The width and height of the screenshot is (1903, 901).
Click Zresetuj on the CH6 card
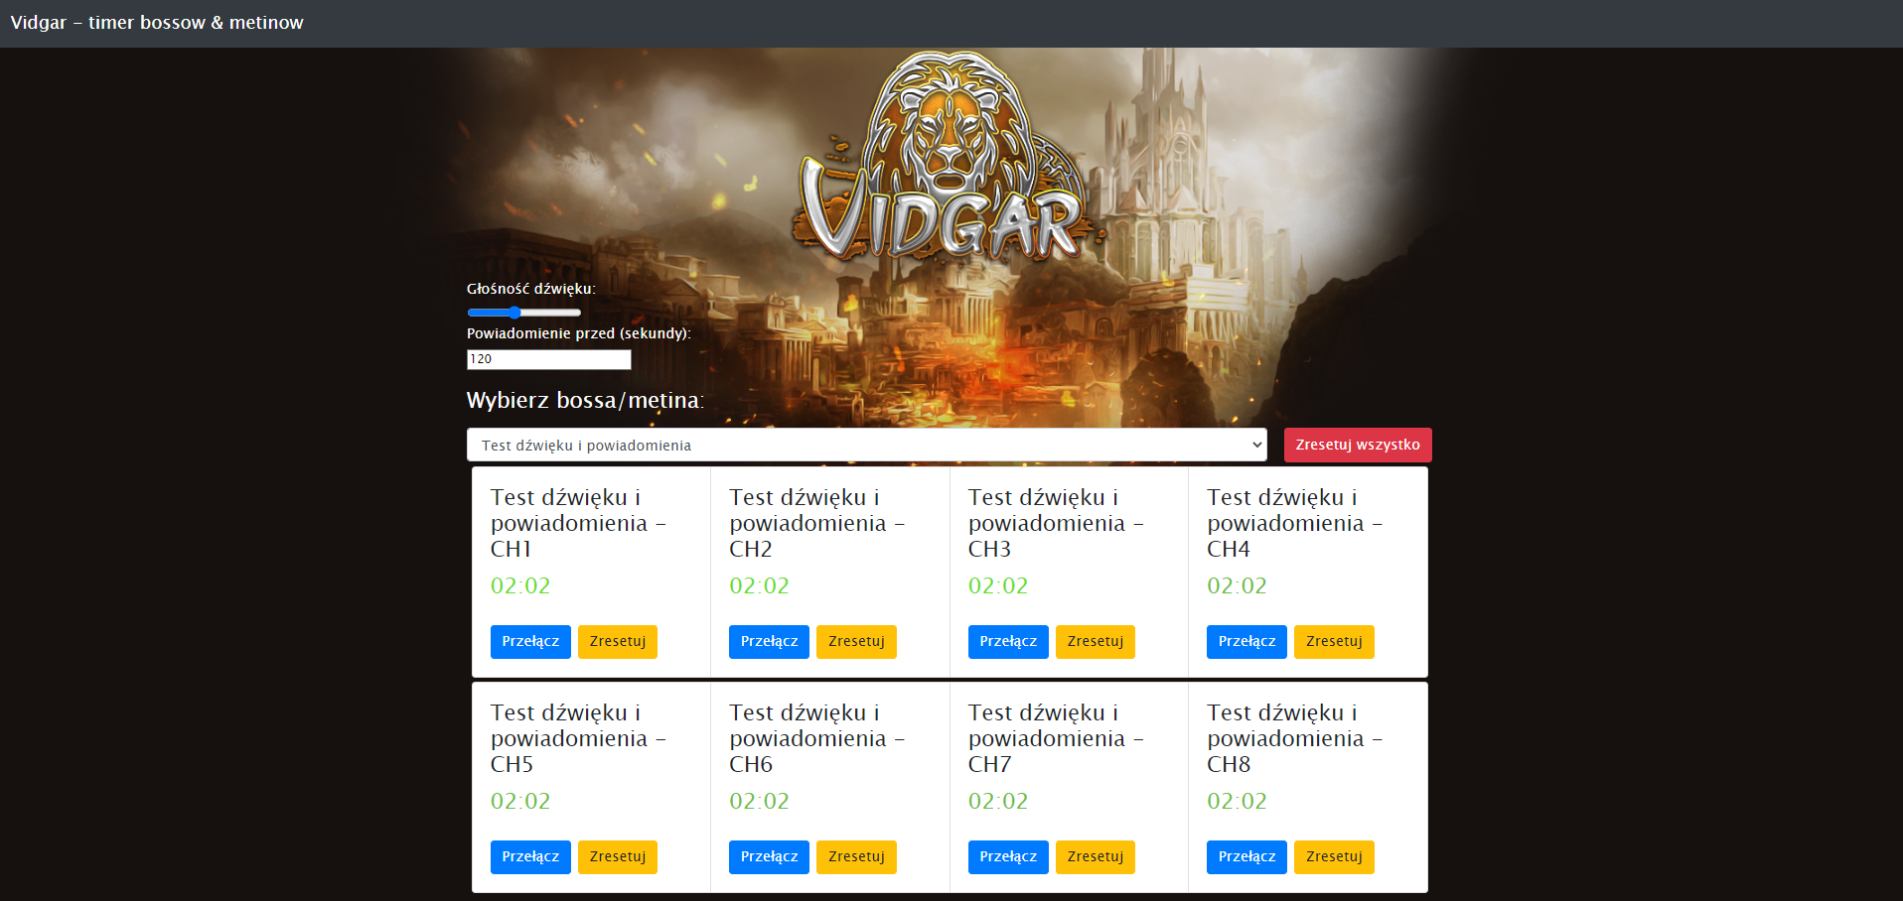[856, 857]
